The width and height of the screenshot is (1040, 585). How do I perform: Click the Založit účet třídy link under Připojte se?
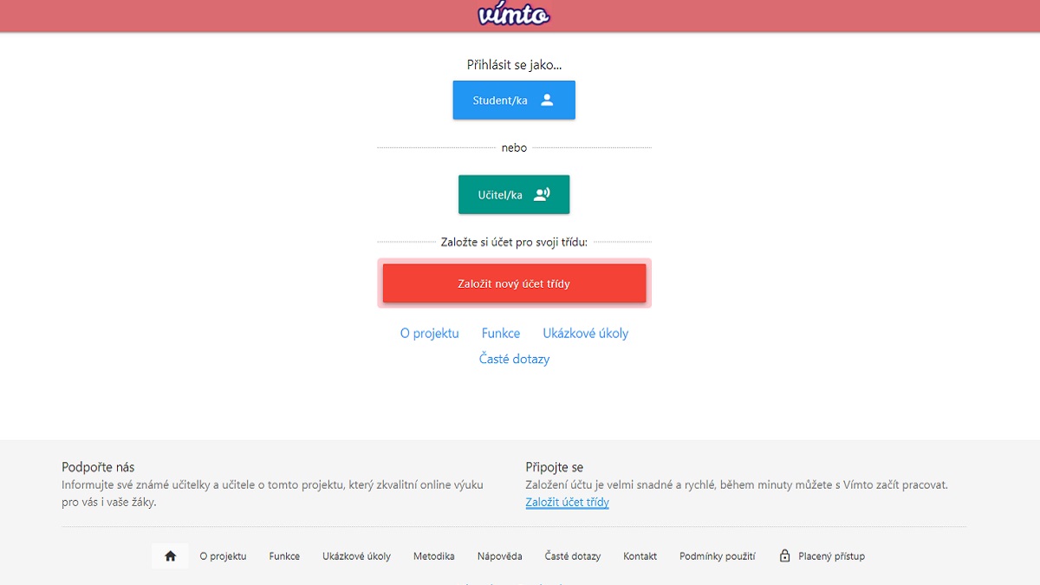click(568, 503)
